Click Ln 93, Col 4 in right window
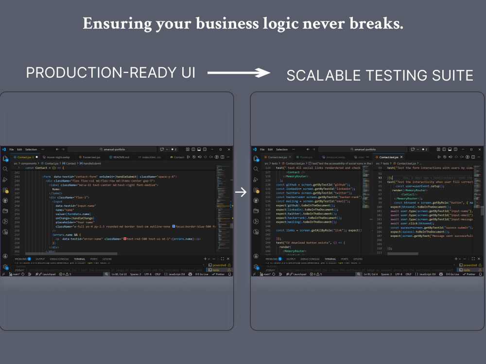This screenshot has height=364, width=486. [370, 274]
